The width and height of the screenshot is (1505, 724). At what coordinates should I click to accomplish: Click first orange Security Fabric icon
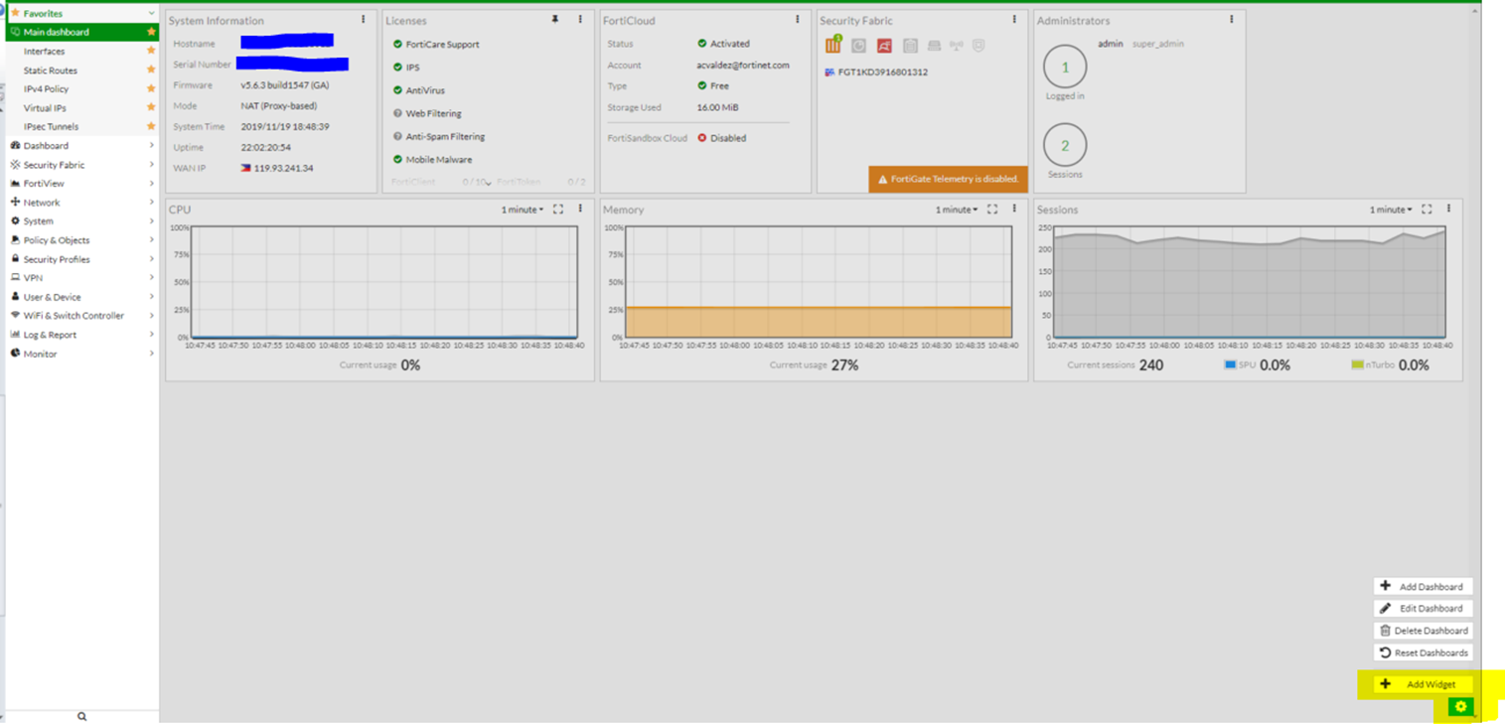[832, 46]
